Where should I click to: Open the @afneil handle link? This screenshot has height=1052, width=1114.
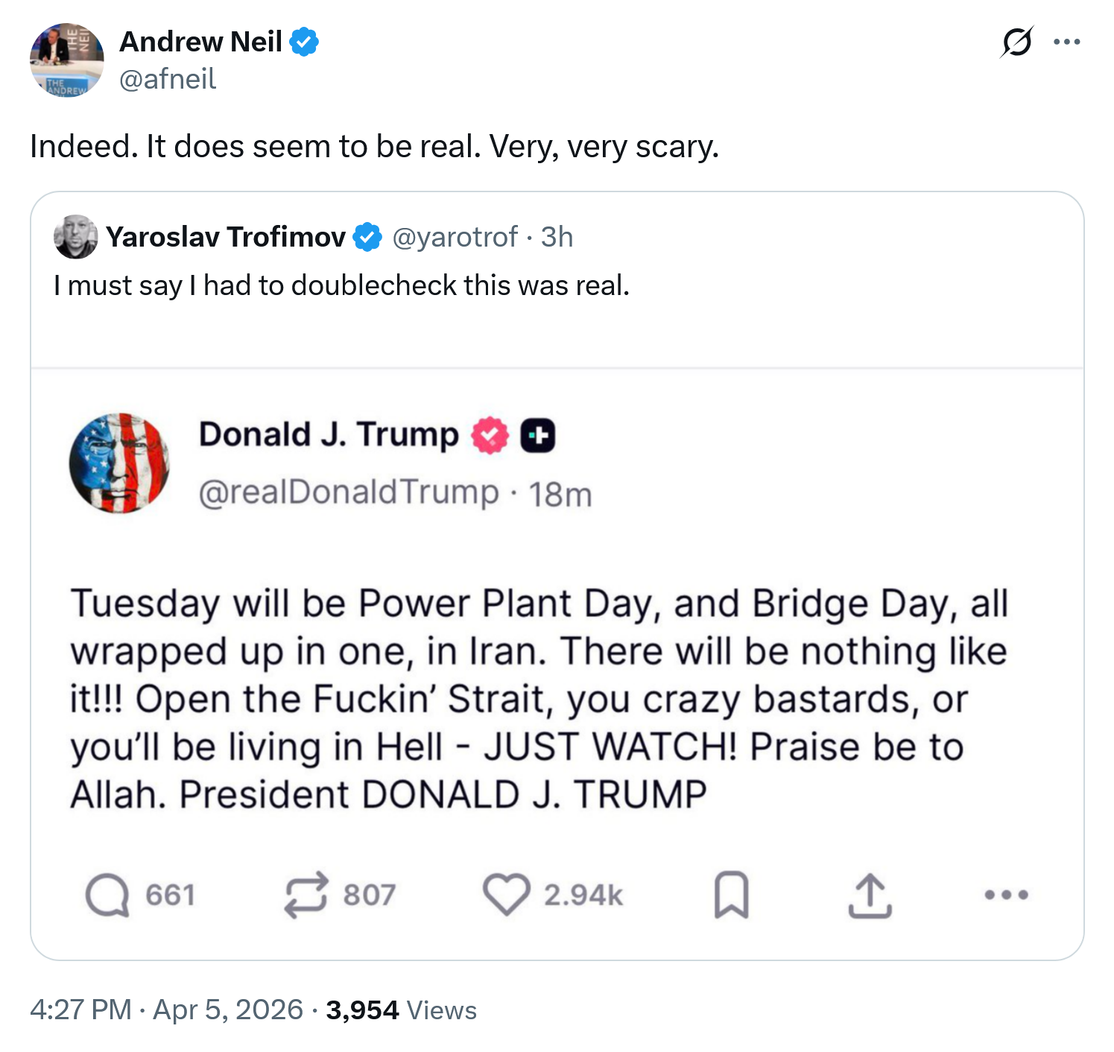[x=168, y=79]
